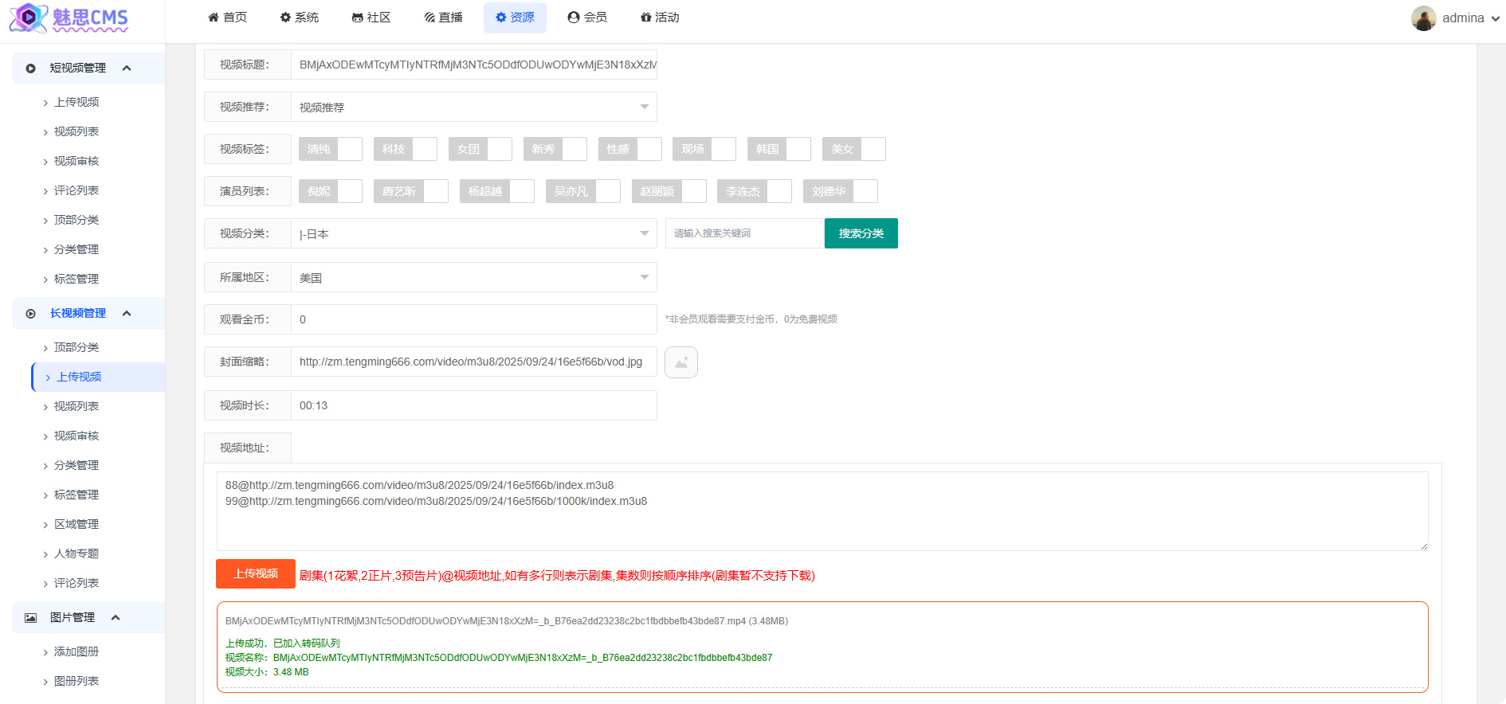Open 图册列表 in sidebar

click(76, 681)
